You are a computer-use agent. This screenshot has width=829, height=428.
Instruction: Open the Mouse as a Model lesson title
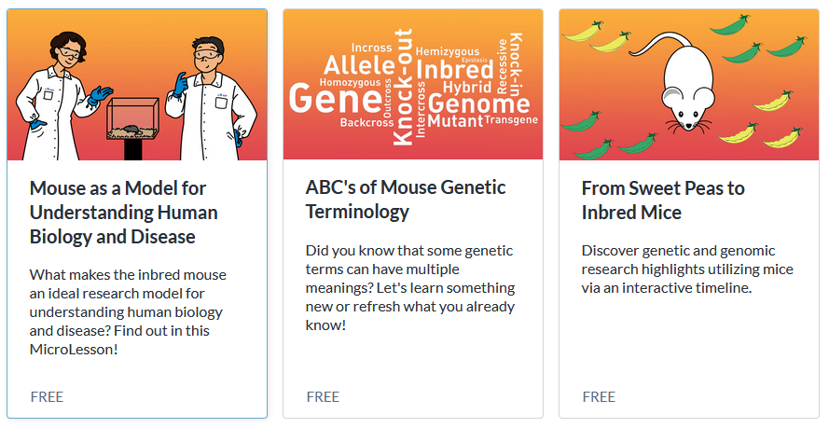click(x=124, y=213)
